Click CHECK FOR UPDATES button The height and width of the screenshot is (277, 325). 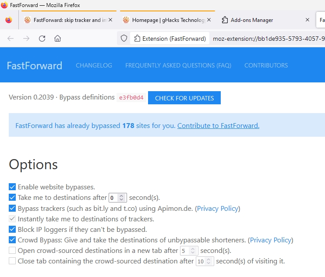[184, 98]
